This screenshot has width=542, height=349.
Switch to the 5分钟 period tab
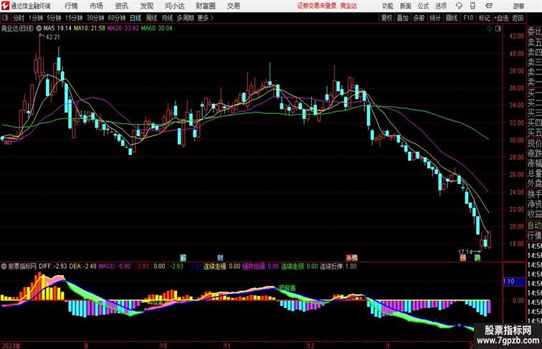point(54,18)
